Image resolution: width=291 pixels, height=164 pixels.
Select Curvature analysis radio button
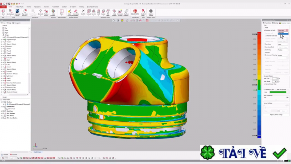264,44
